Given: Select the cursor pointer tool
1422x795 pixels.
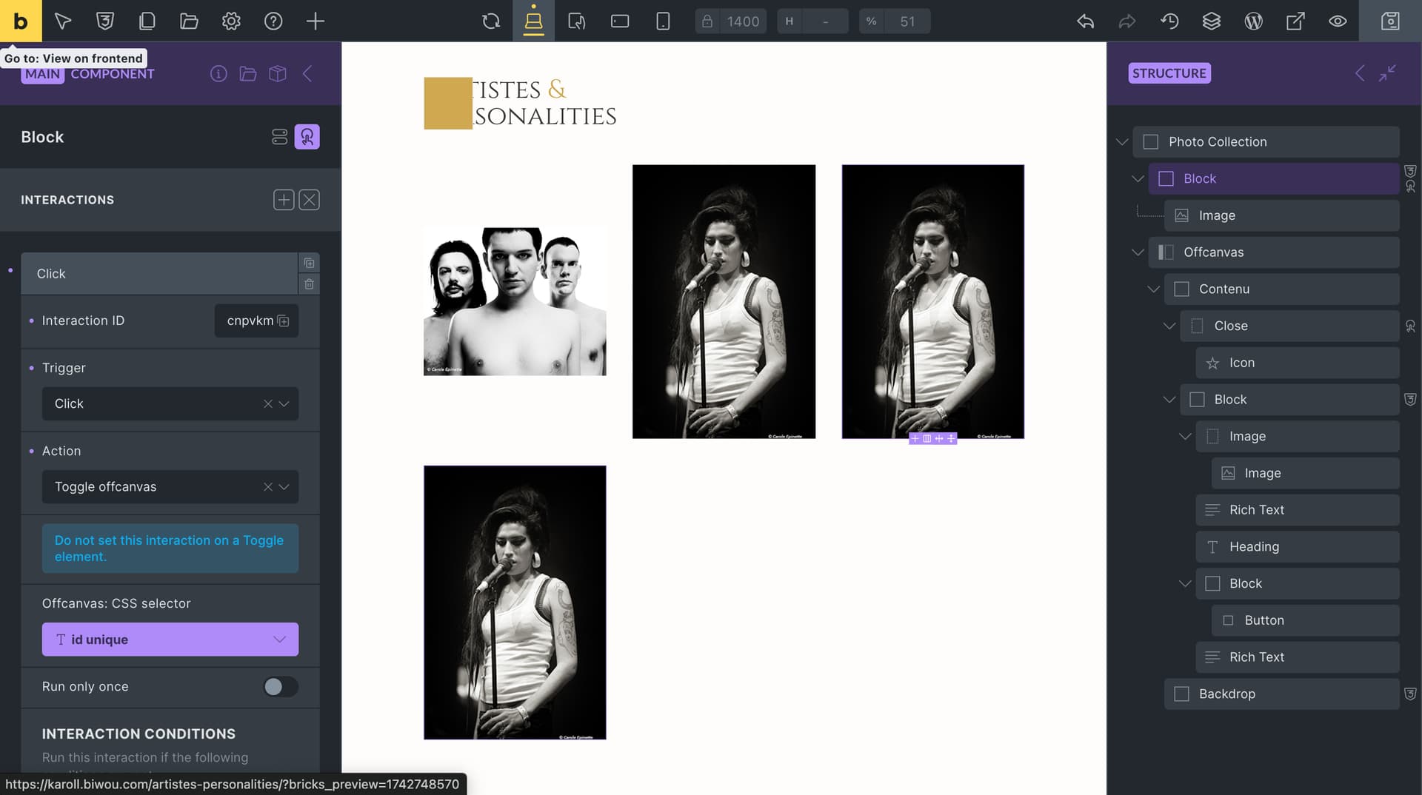Looking at the screenshot, I should coord(63,21).
